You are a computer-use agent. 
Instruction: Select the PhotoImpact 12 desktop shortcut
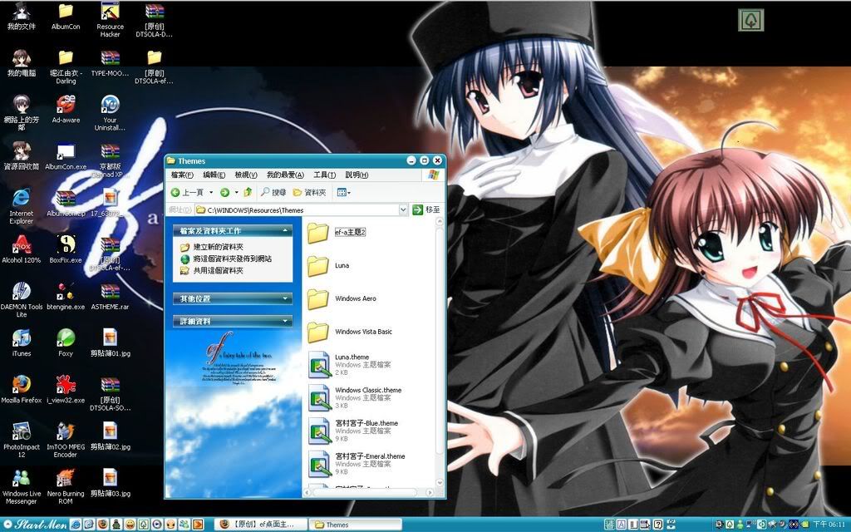(x=21, y=441)
